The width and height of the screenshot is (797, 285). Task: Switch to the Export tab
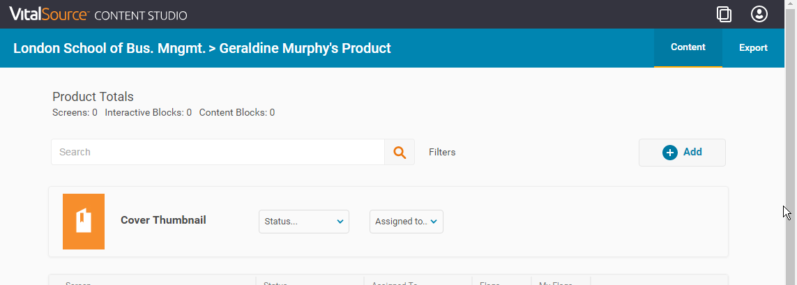tap(753, 48)
